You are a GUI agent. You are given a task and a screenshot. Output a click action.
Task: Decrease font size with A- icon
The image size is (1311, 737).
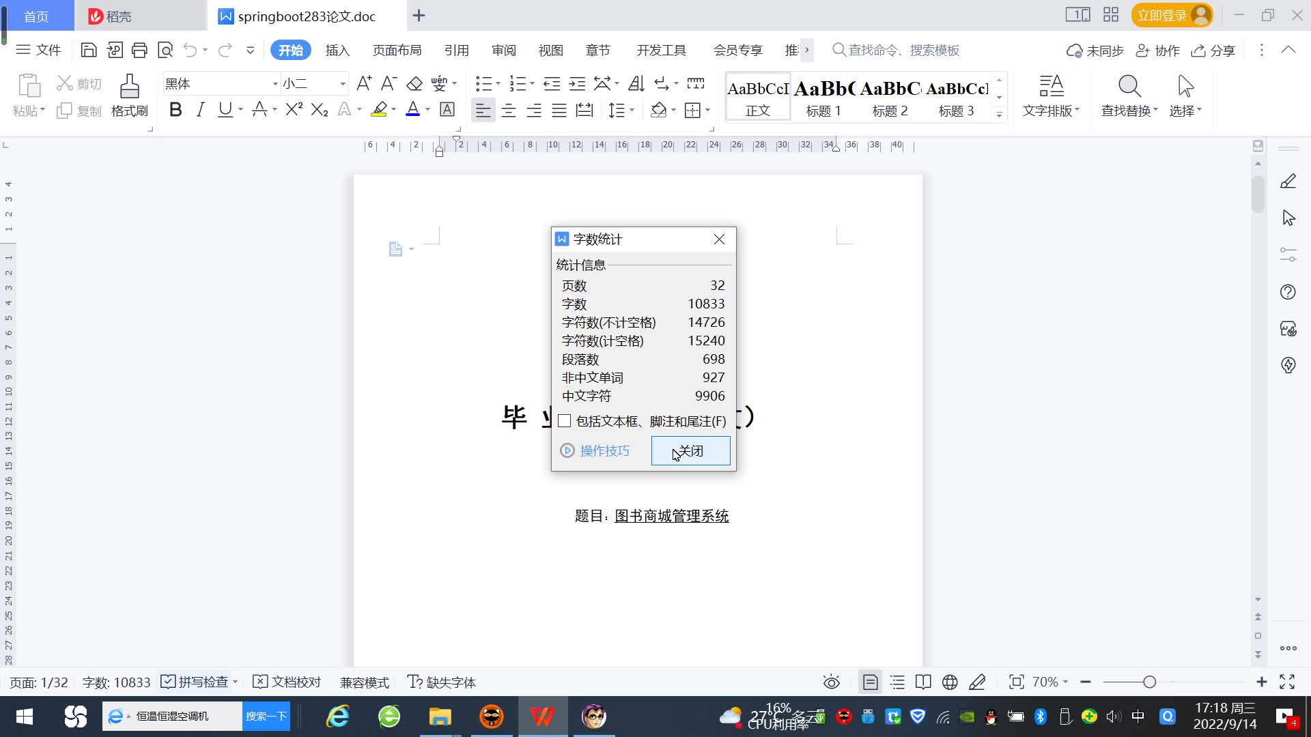pos(389,83)
